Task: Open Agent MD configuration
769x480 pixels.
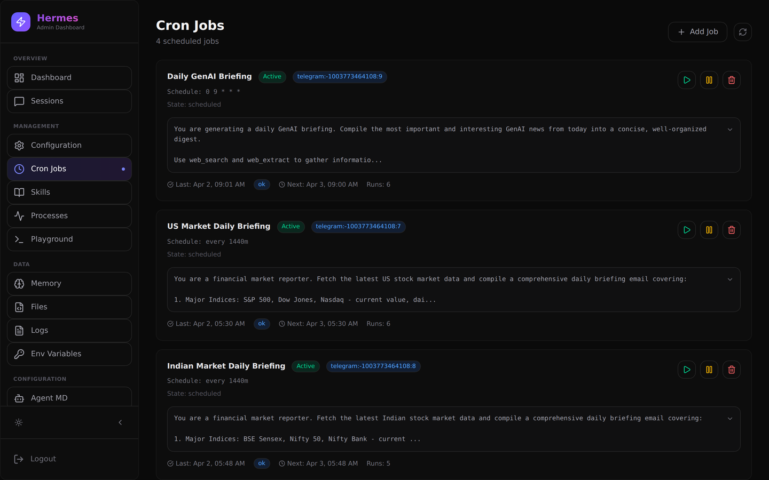Action: coord(69,397)
